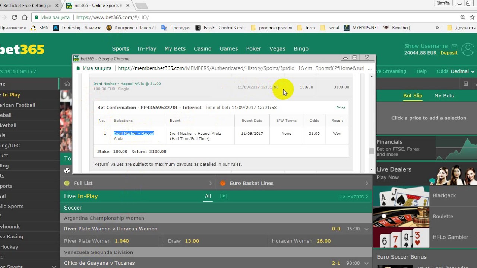Screen dimensions: 477x268
Task: Switch to the Bet Slip tab
Action: (x=413, y=96)
